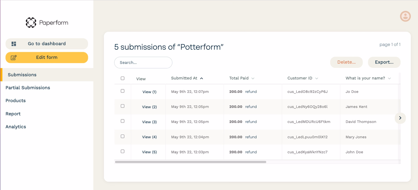Image resolution: width=418 pixels, height=190 pixels.
Task: Click the horizontal table scrollbar
Action: [x=190, y=162]
